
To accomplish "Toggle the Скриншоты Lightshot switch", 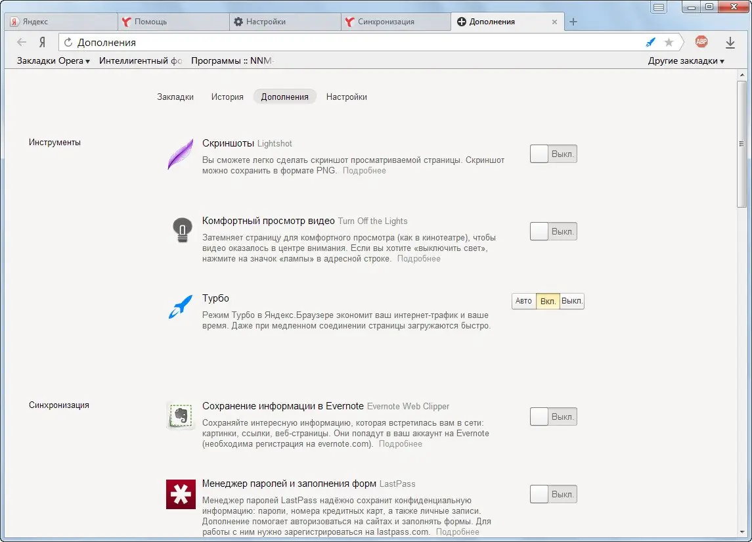I will point(554,154).
